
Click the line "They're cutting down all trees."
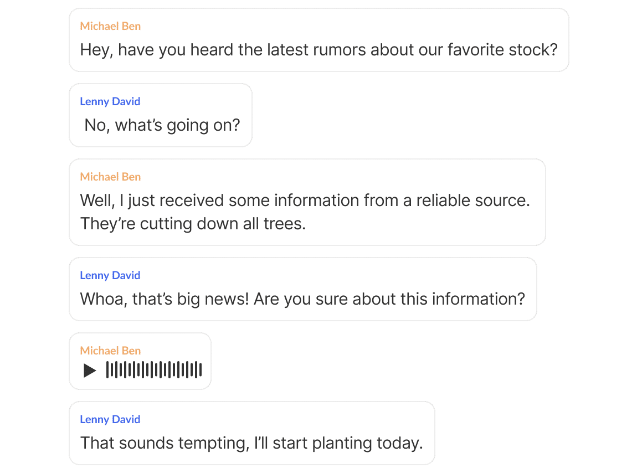click(193, 224)
